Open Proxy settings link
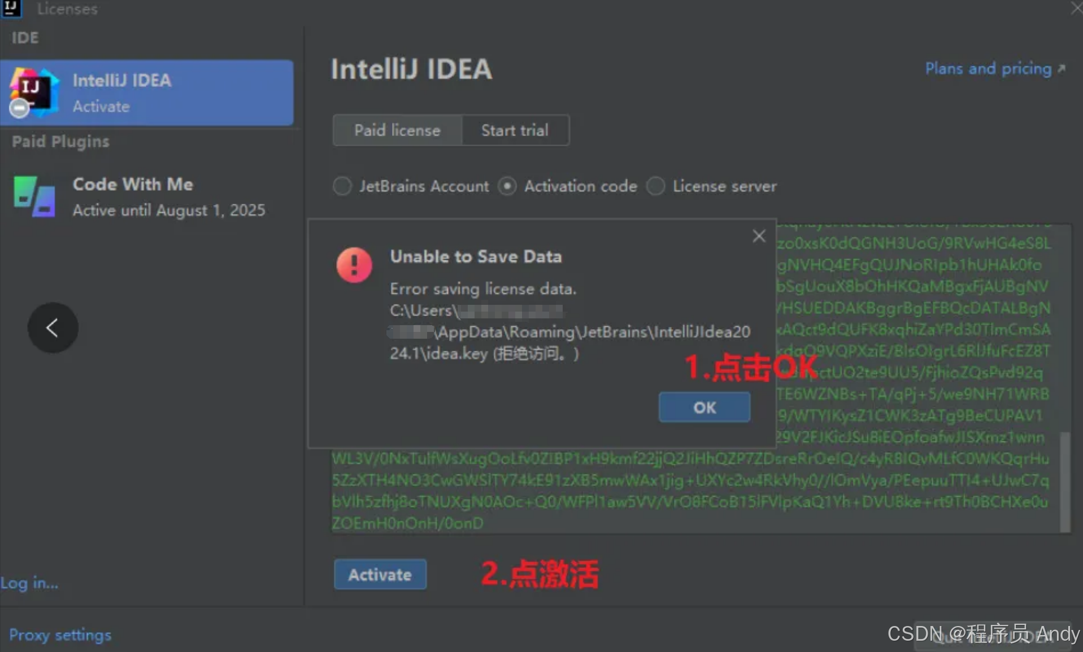Image resolution: width=1083 pixels, height=652 pixels. tap(60, 635)
